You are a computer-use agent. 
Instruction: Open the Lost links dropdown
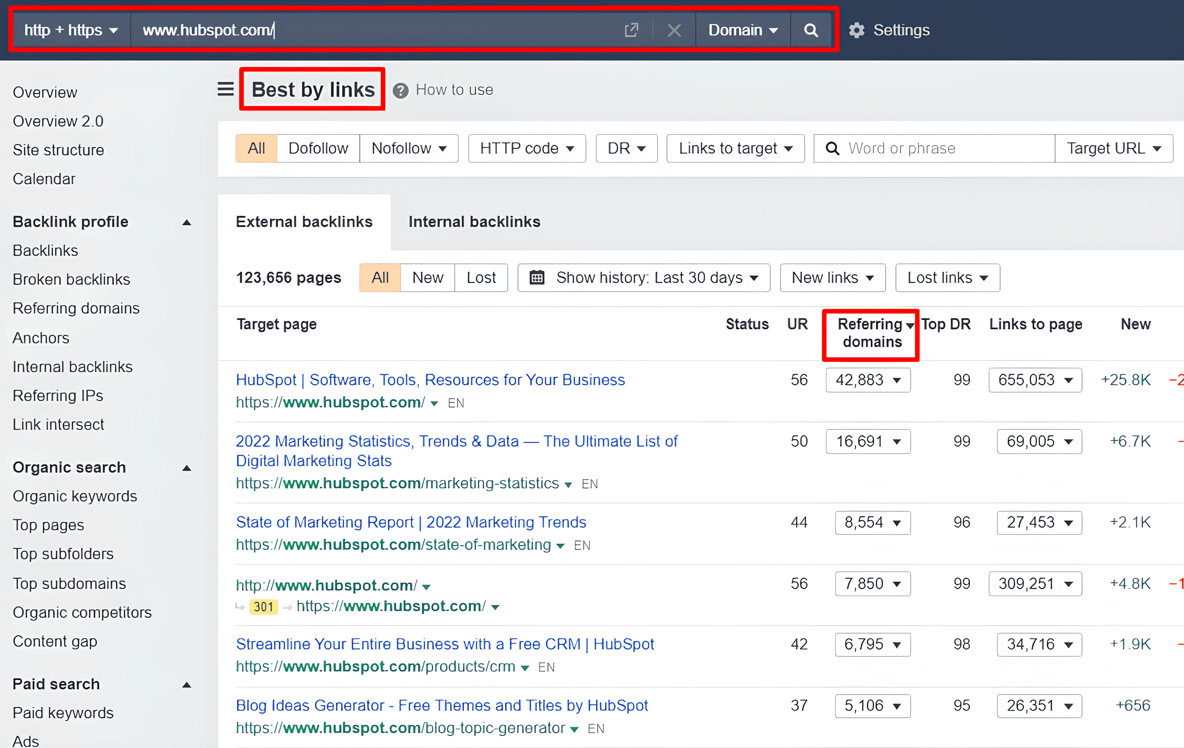948,278
